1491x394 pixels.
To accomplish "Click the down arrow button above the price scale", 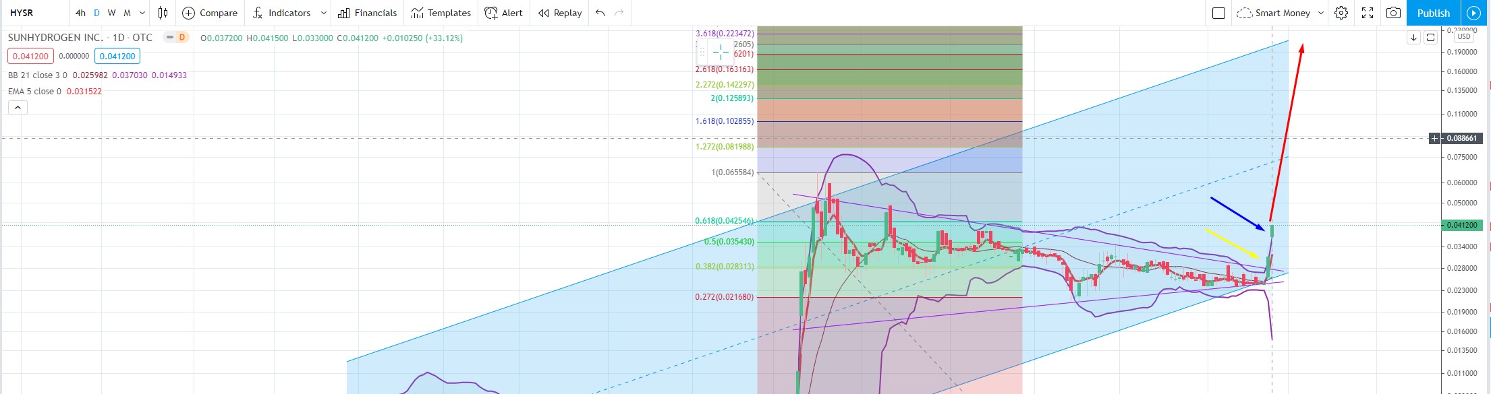I will [1413, 38].
